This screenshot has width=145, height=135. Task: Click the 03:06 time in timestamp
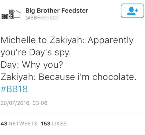40,103
